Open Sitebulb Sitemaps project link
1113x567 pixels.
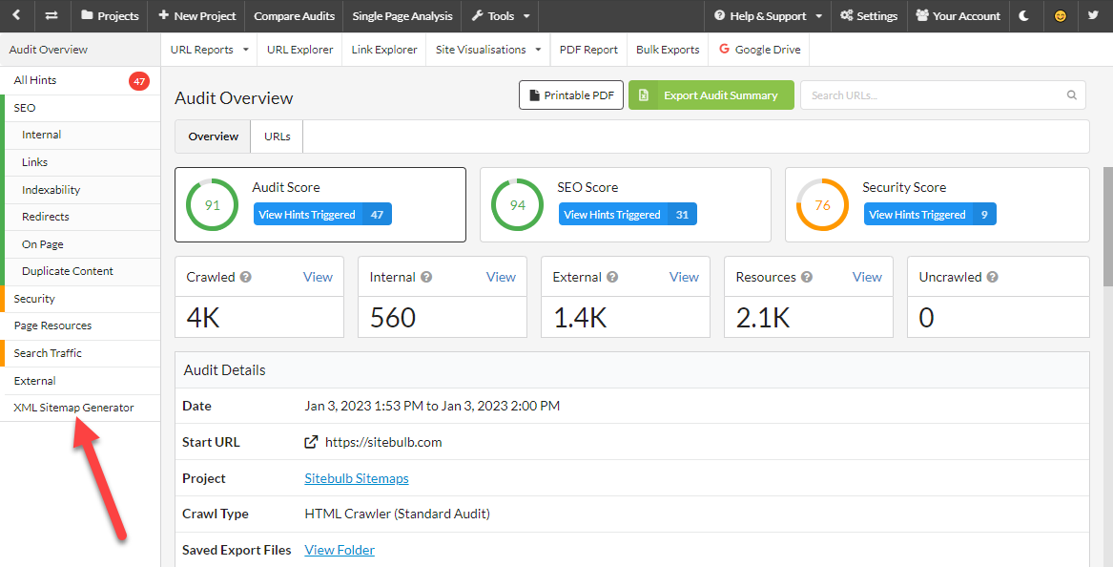pyautogui.click(x=357, y=478)
